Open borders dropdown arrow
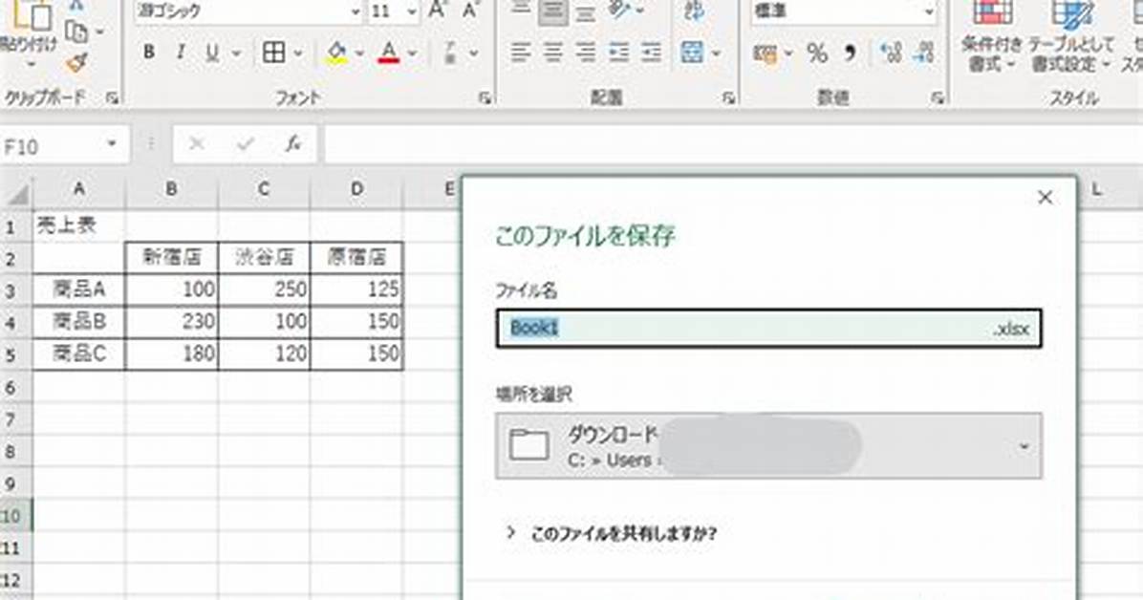The image size is (1143, 600). coord(297,54)
